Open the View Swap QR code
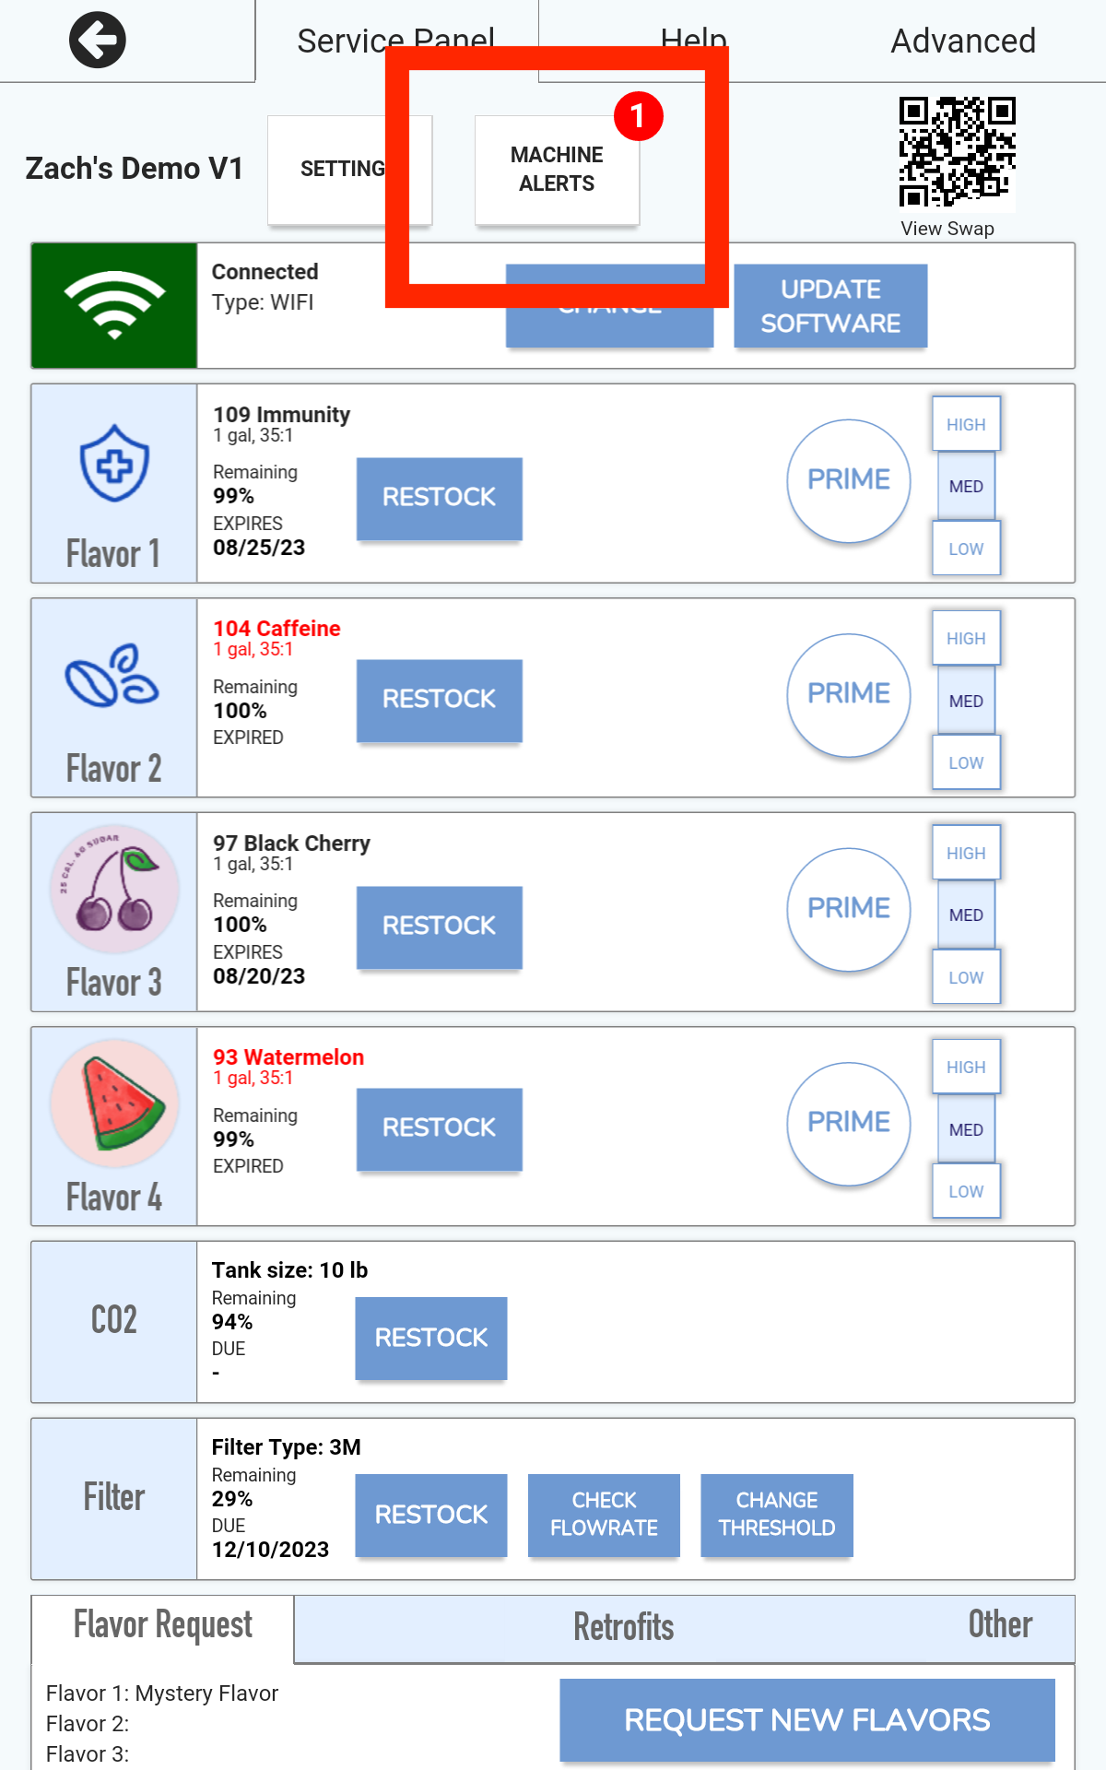 pos(957,153)
